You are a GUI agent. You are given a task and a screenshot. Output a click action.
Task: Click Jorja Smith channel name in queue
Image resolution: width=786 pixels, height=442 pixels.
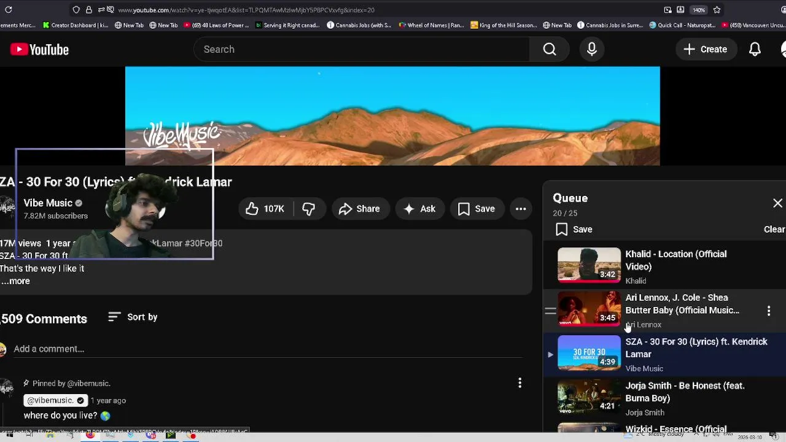tap(645, 413)
